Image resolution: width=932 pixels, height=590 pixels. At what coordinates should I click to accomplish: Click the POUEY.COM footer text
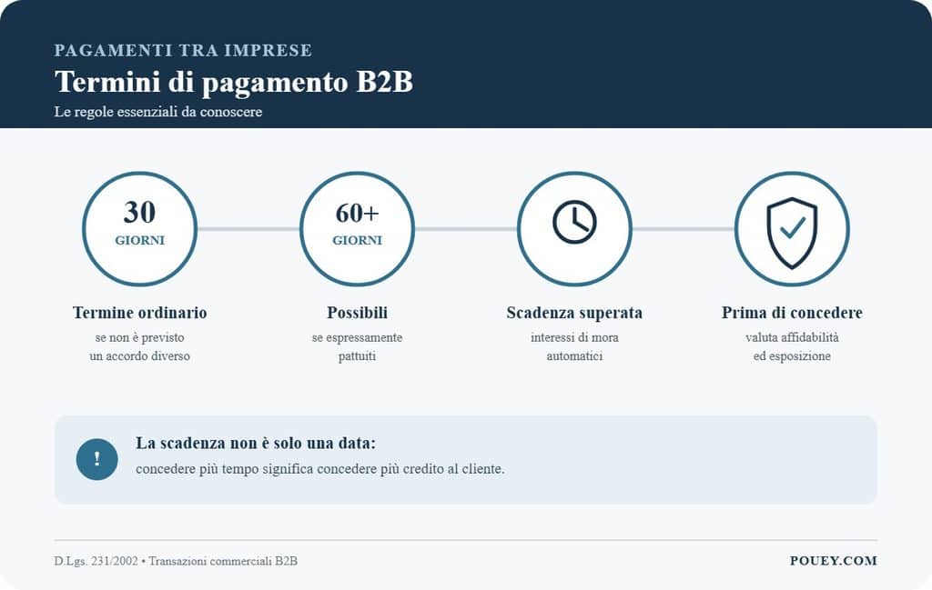[834, 561]
